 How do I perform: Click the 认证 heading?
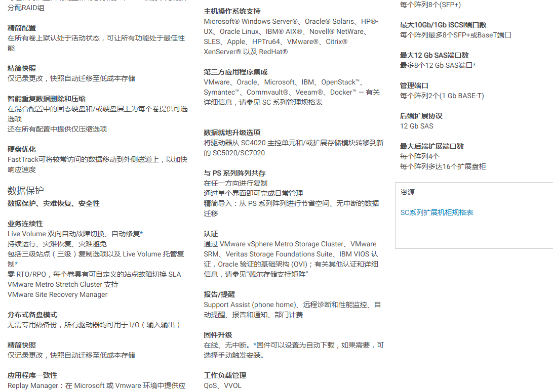(211, 234)
